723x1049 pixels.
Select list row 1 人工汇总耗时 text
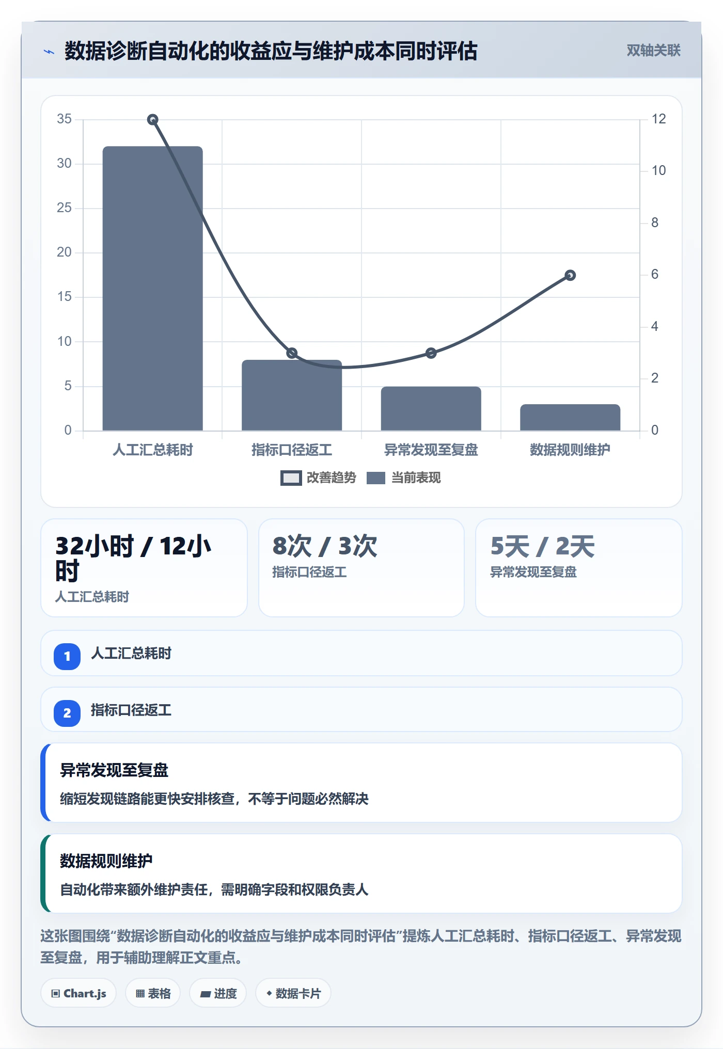click(131, 654)
